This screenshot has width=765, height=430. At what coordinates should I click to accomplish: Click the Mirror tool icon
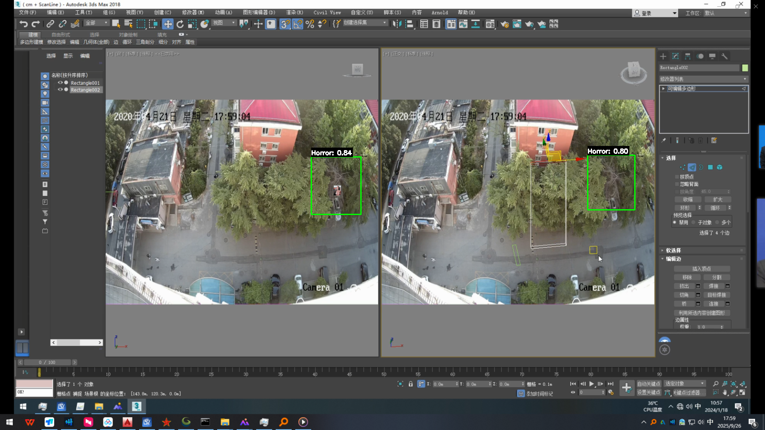click(397, 24)
